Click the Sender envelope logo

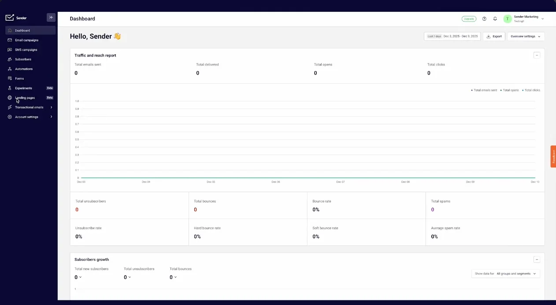pos(10,18)
